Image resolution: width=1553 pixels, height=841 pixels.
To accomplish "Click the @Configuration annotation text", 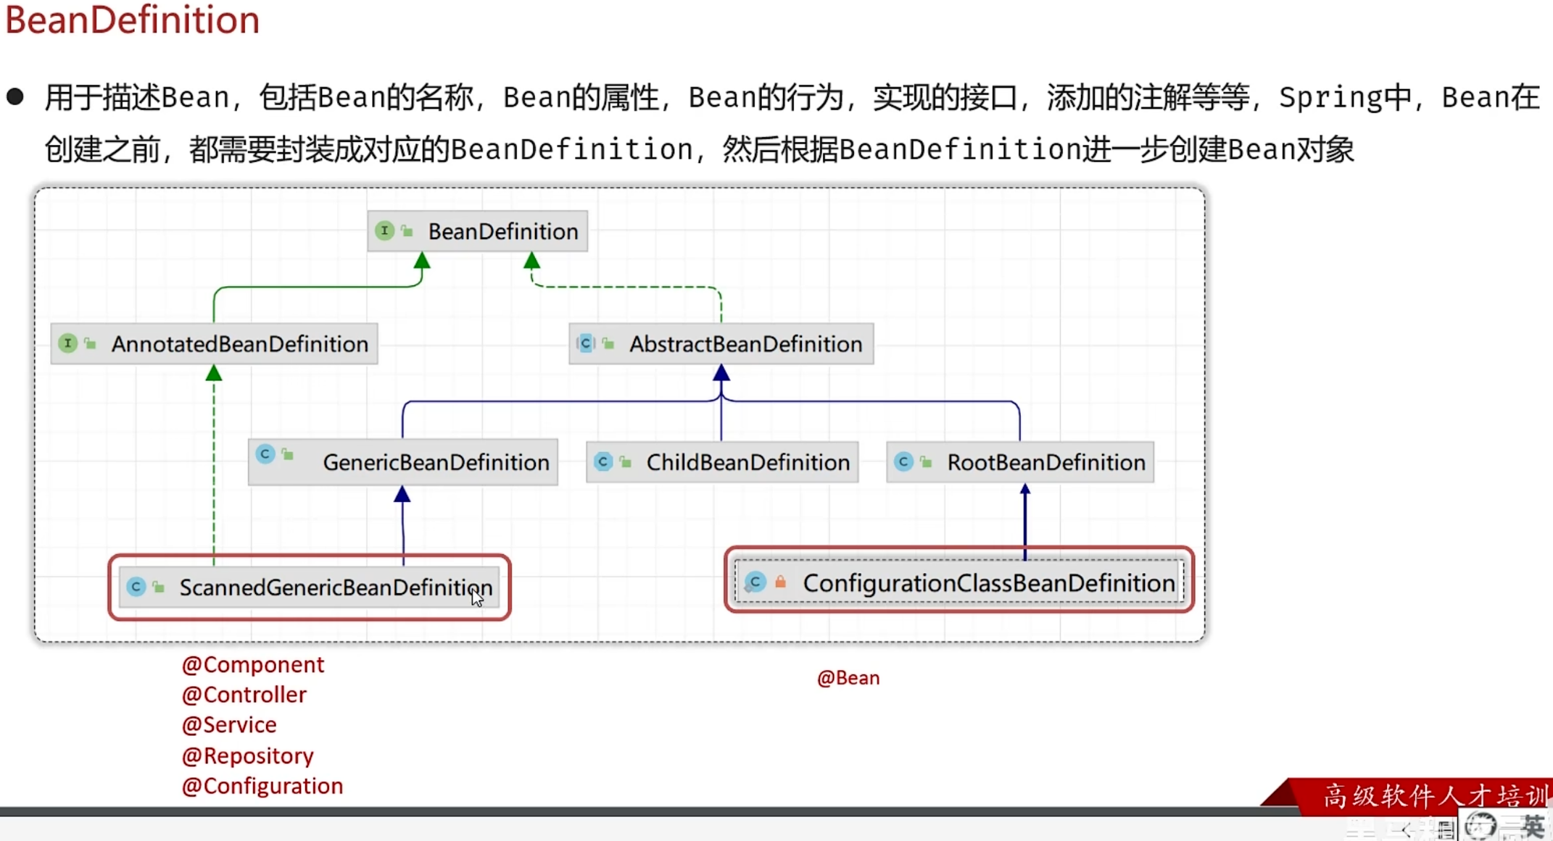I will coord(262,786).
